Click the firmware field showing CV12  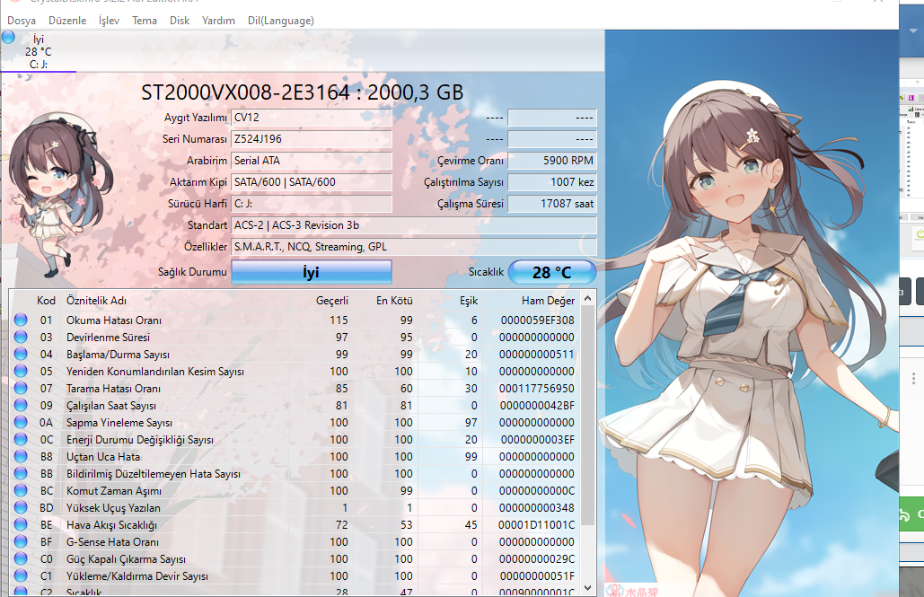coord(312,118)
